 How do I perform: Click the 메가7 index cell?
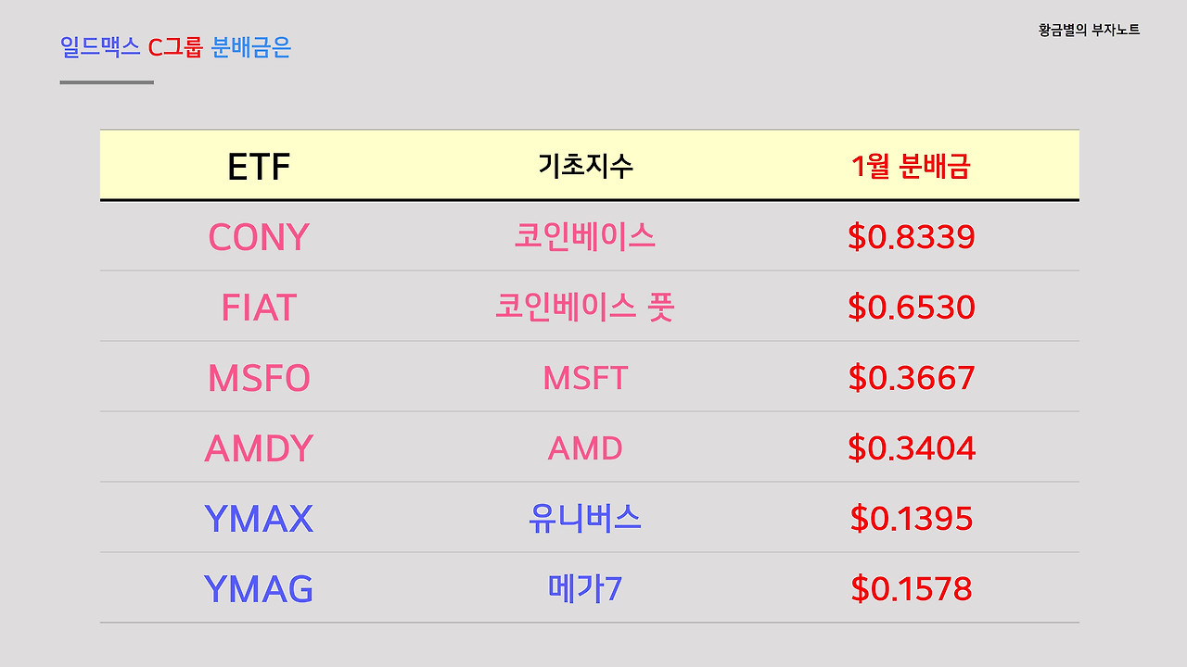coord(585,589)
